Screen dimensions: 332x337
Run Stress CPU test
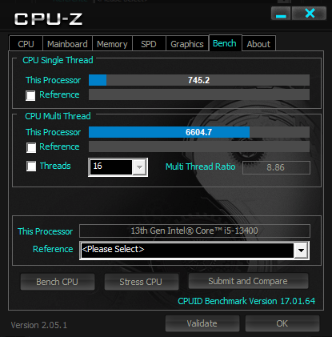[141, 282]
